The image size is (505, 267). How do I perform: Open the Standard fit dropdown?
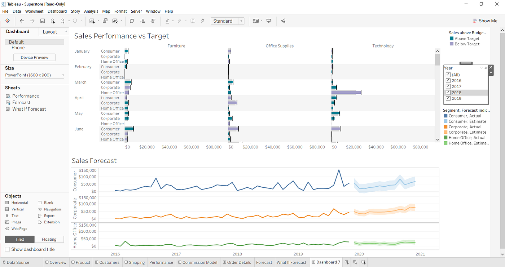tap(228, 21)
